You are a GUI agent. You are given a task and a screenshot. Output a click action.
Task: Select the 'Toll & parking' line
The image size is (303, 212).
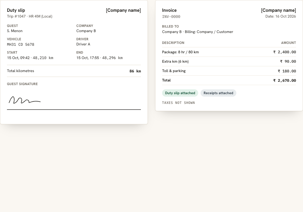pos(174,71)
